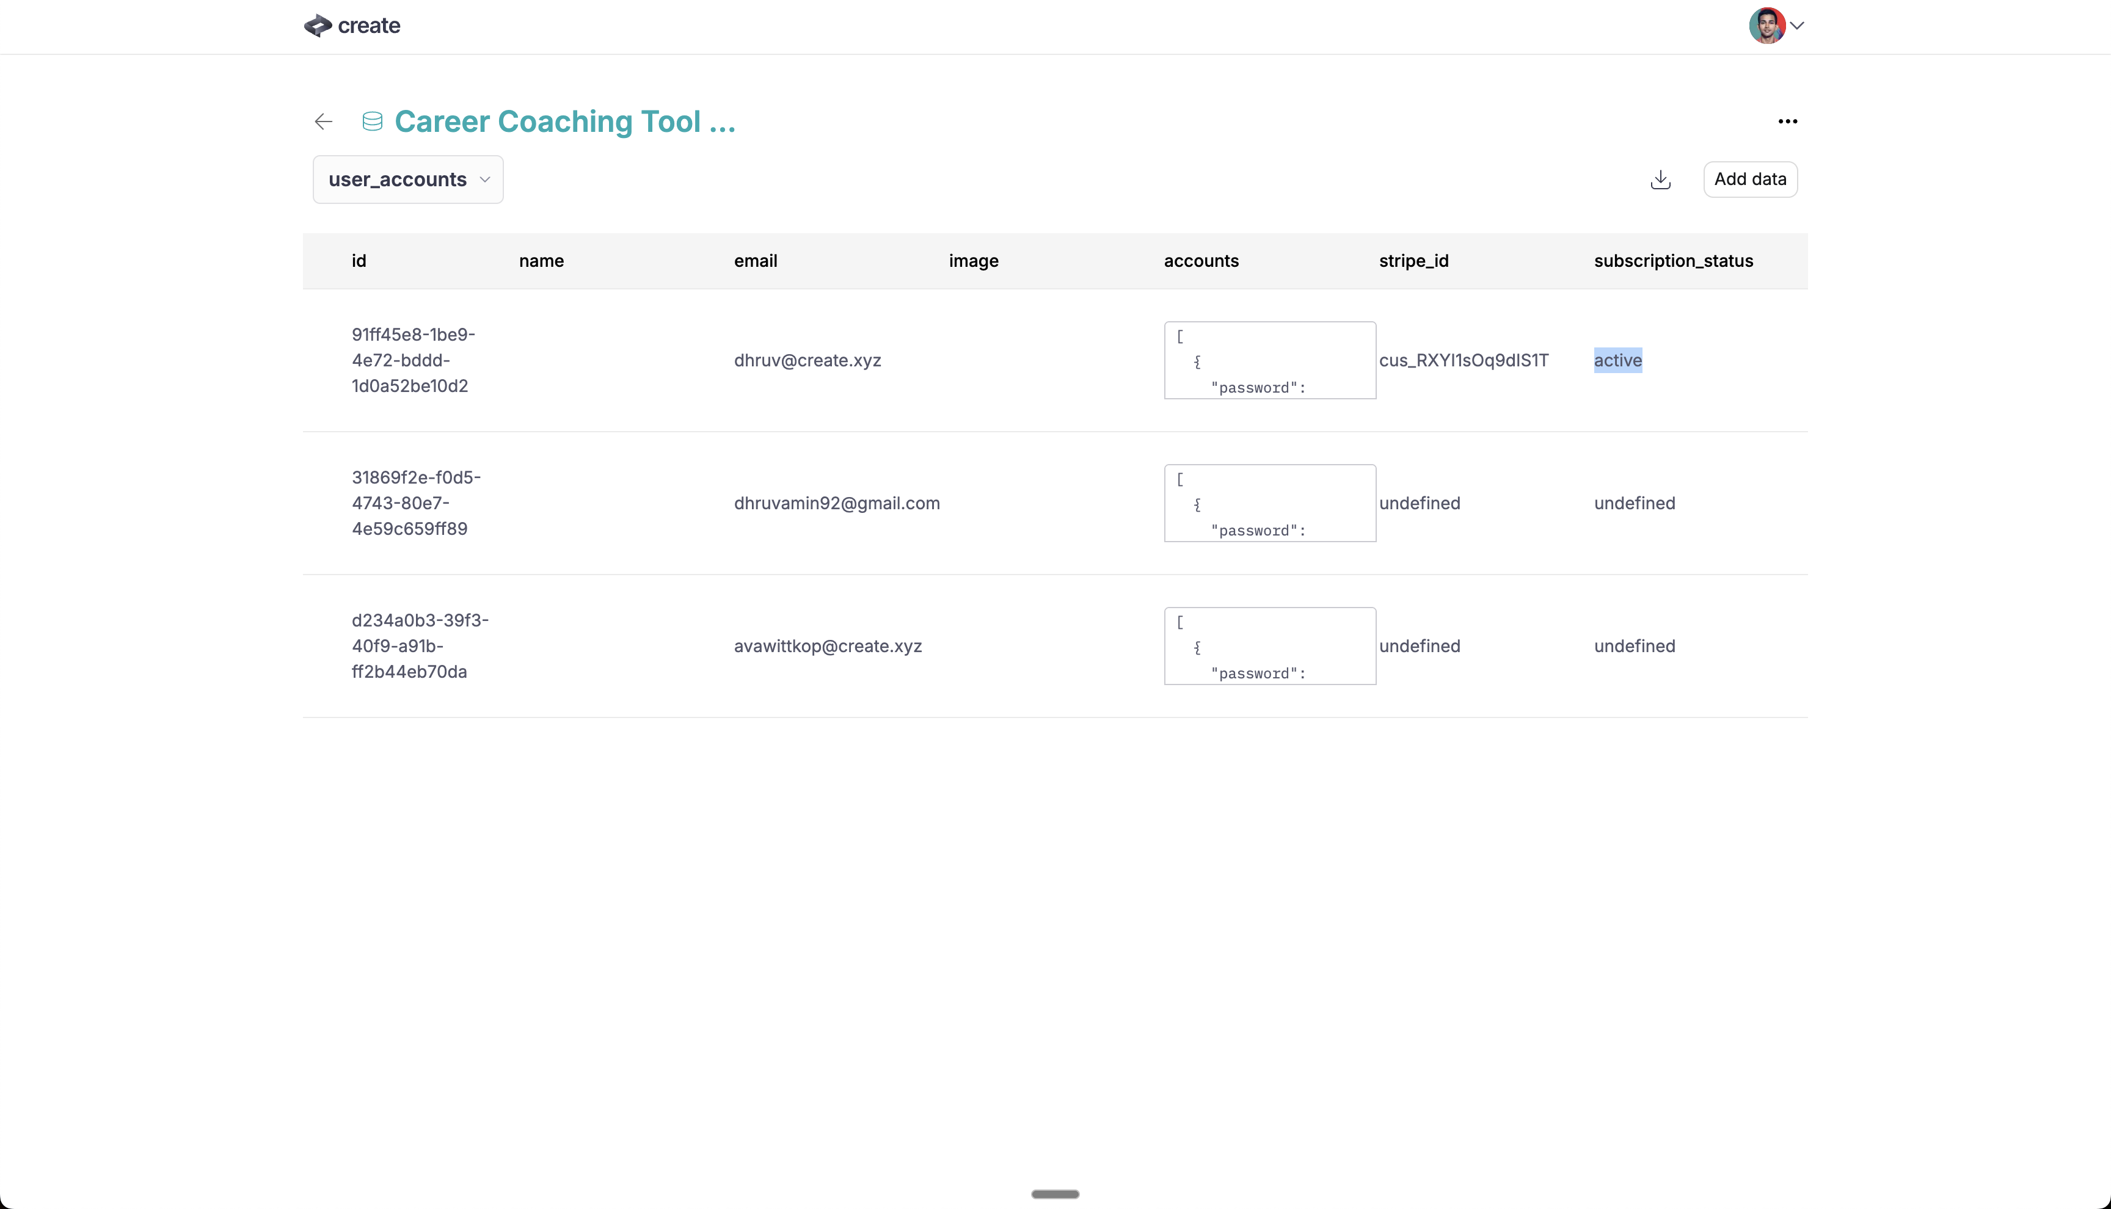Click the Career Coaching Tool title

[565, 122]
